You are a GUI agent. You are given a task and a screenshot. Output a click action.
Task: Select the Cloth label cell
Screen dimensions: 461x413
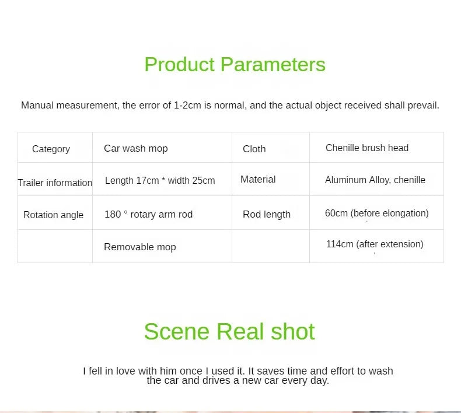(x=254, y=149)
